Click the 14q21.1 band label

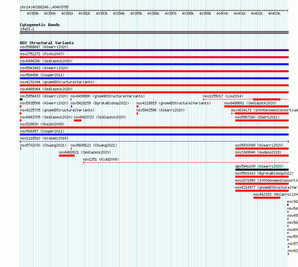point(27,29)
